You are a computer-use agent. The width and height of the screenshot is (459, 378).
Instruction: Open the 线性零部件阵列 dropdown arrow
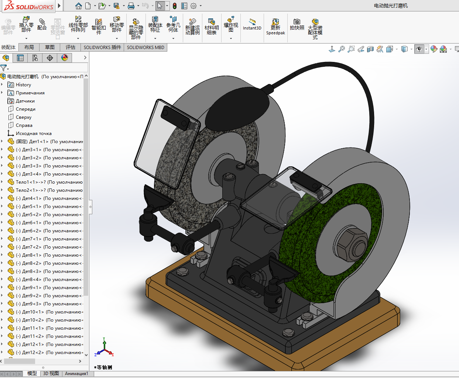pos(78,38)
